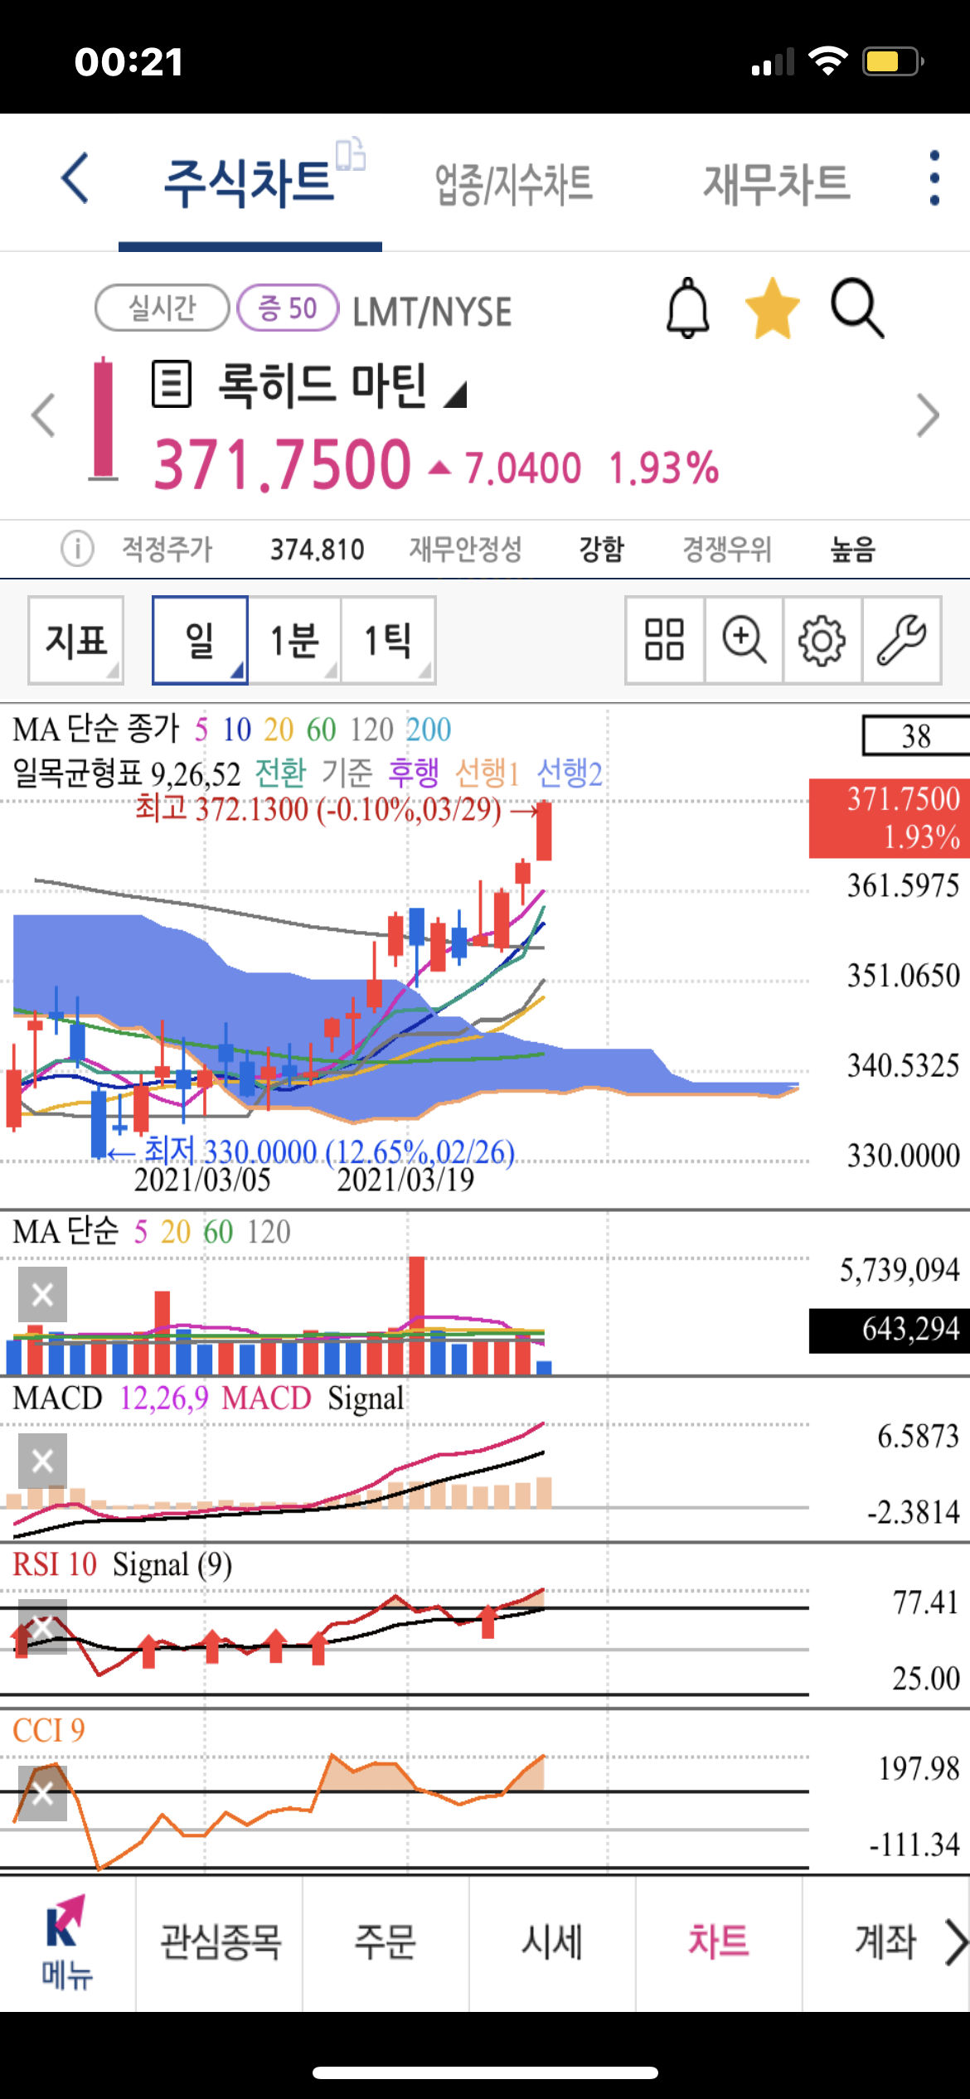Tap the 선행1 Ichimoku legend label
This screenshot has width=970, height=2099.
point(487,773)
